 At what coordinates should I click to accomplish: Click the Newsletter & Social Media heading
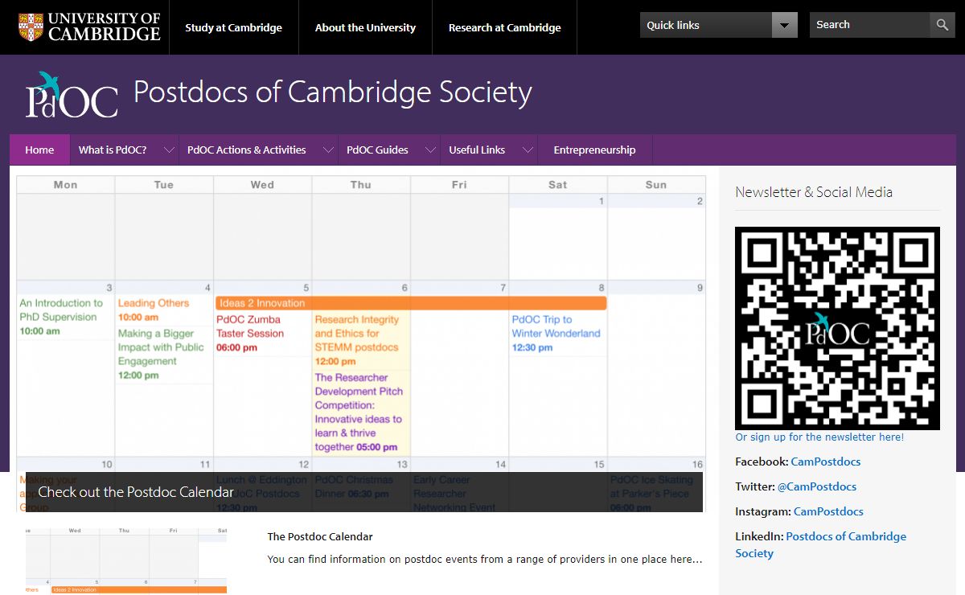814,192
